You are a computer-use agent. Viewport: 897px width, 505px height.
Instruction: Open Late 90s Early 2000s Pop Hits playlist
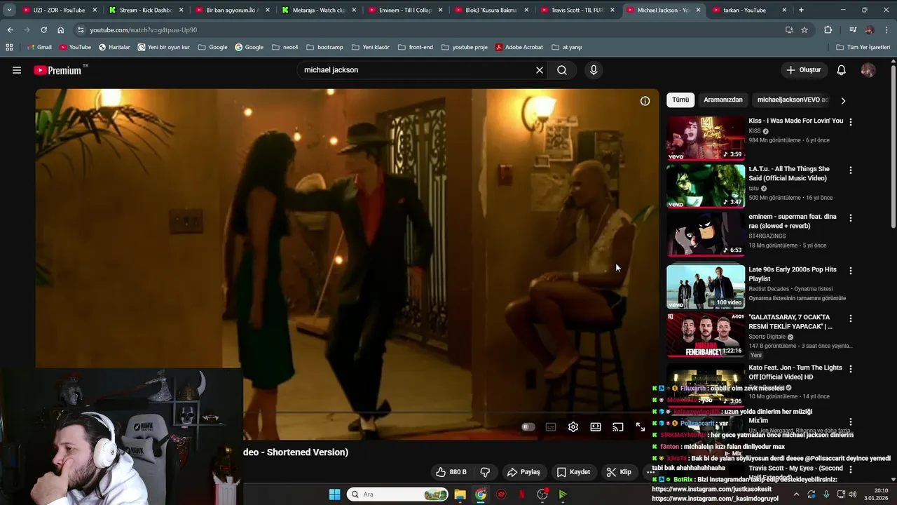(706, 286)
